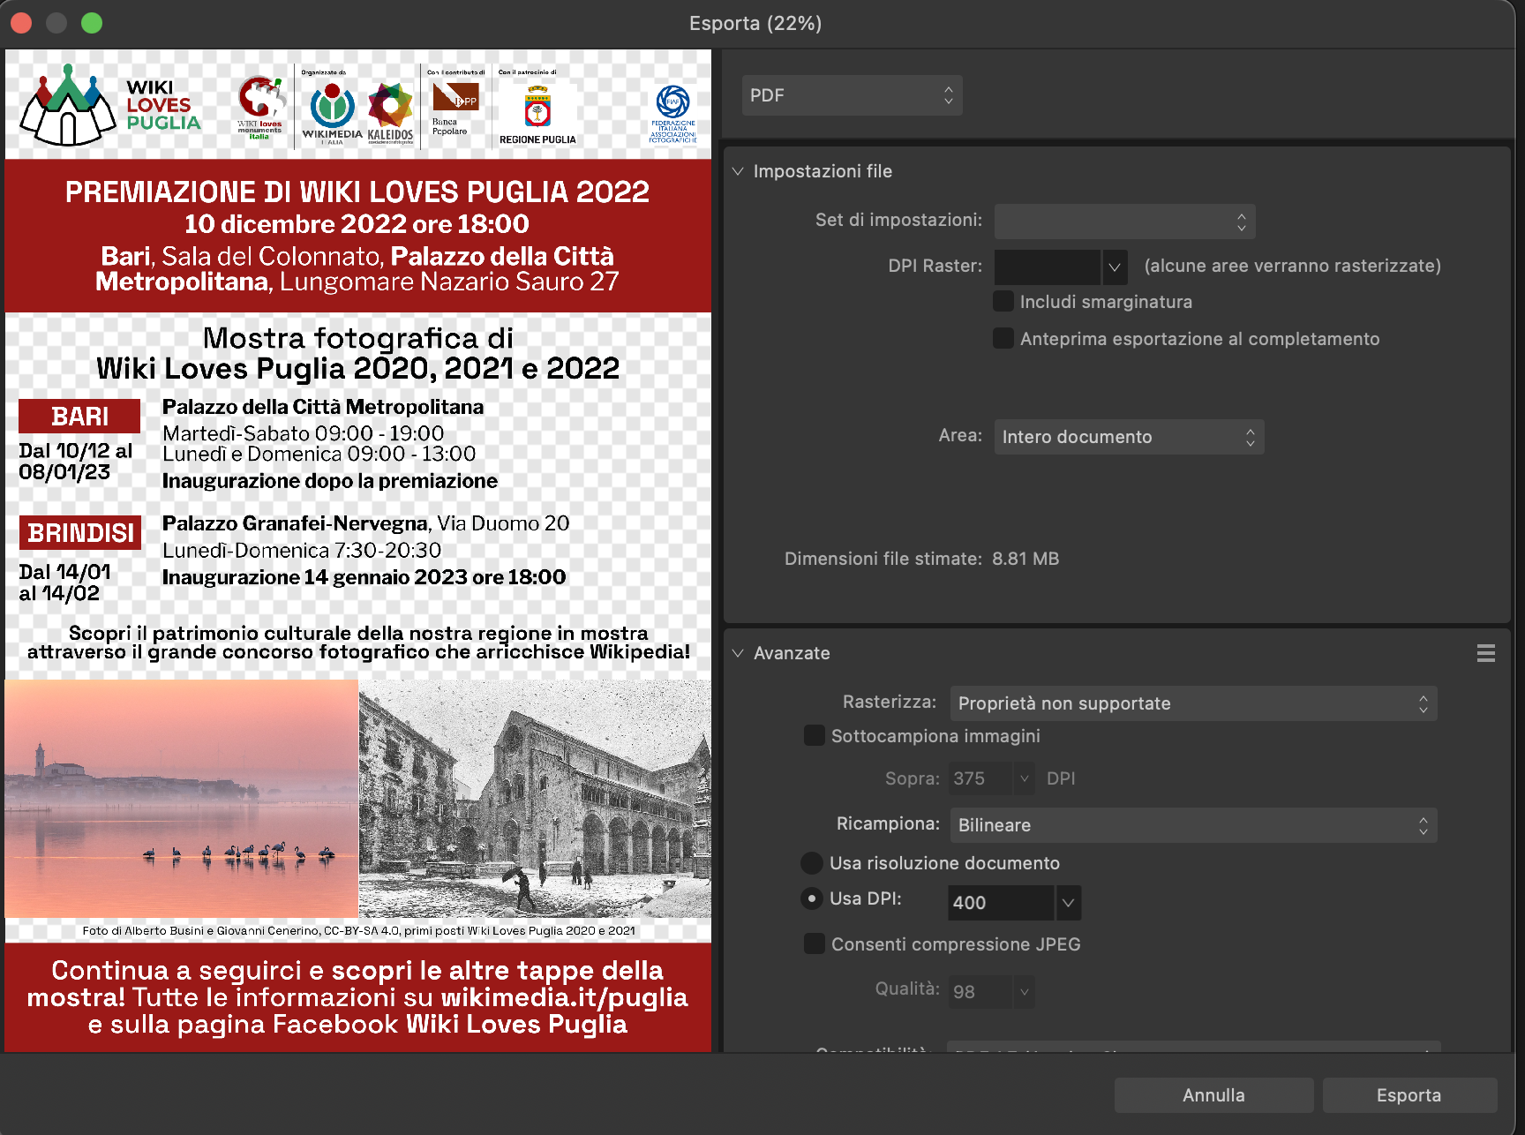
Task: Click the BARI red label in preview
Action: pyautogui.click(x=79, y=416)
